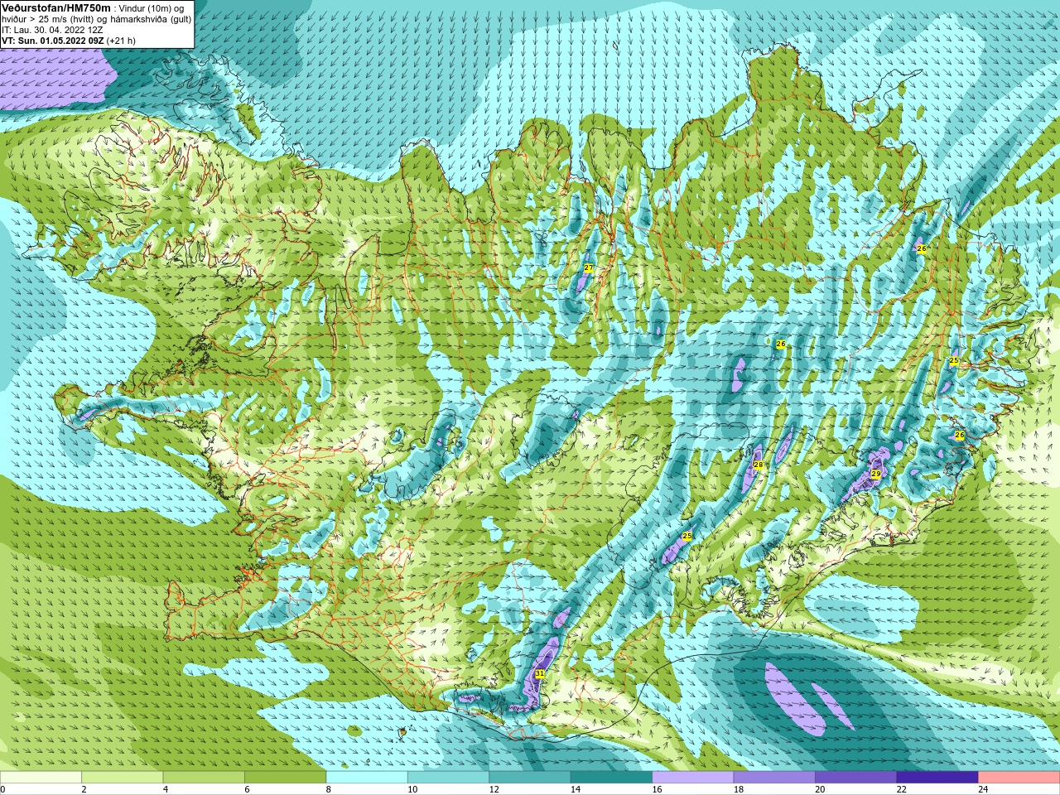Click the legend scale number 0
The width and height of the screenshot is (1060, 795).
[2, 789]
